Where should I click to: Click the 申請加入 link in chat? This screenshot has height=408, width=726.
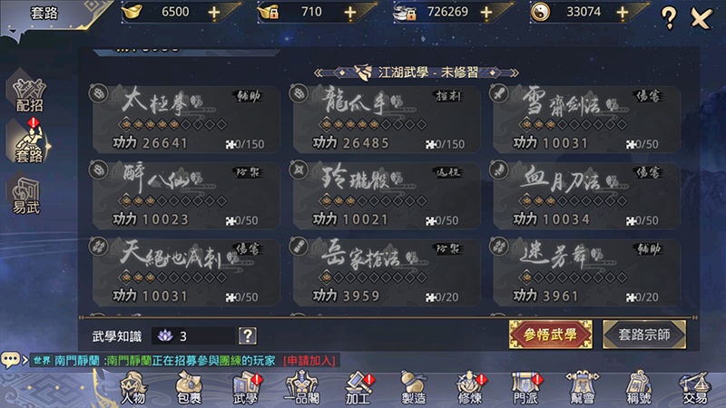[309, 360]
